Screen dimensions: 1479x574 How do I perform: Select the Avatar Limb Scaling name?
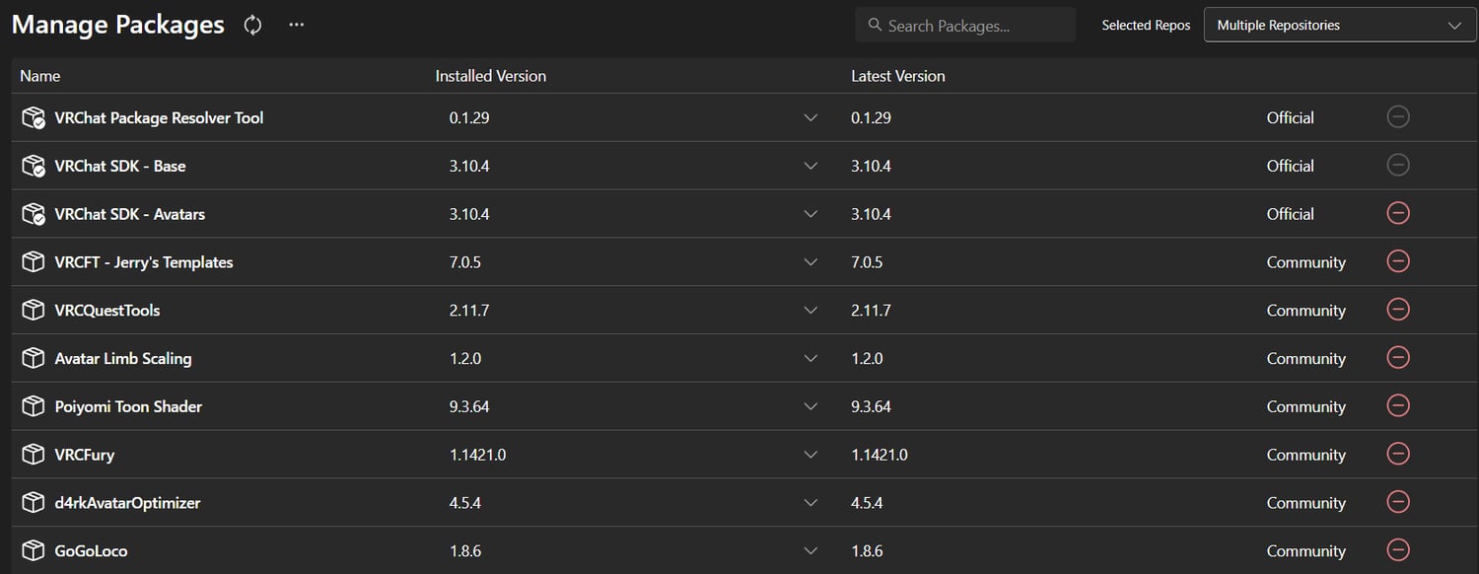123,358
